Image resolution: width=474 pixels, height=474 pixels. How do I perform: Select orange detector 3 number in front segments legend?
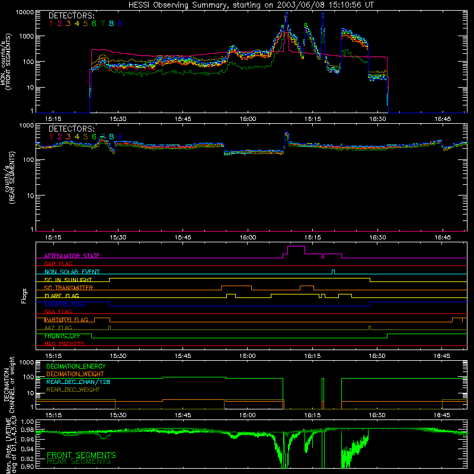(x=68, y=24)
